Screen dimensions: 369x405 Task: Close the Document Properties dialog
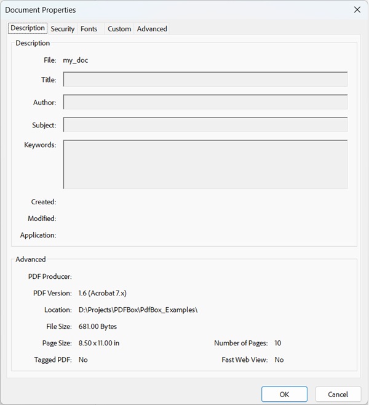(x=357, y=10)
